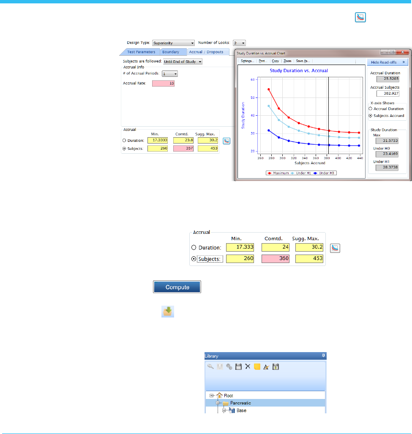Click the Hide Read-offs double-arrow chevron
The width and height of the screenshot is (412, 434).
(x=404, y=62)
